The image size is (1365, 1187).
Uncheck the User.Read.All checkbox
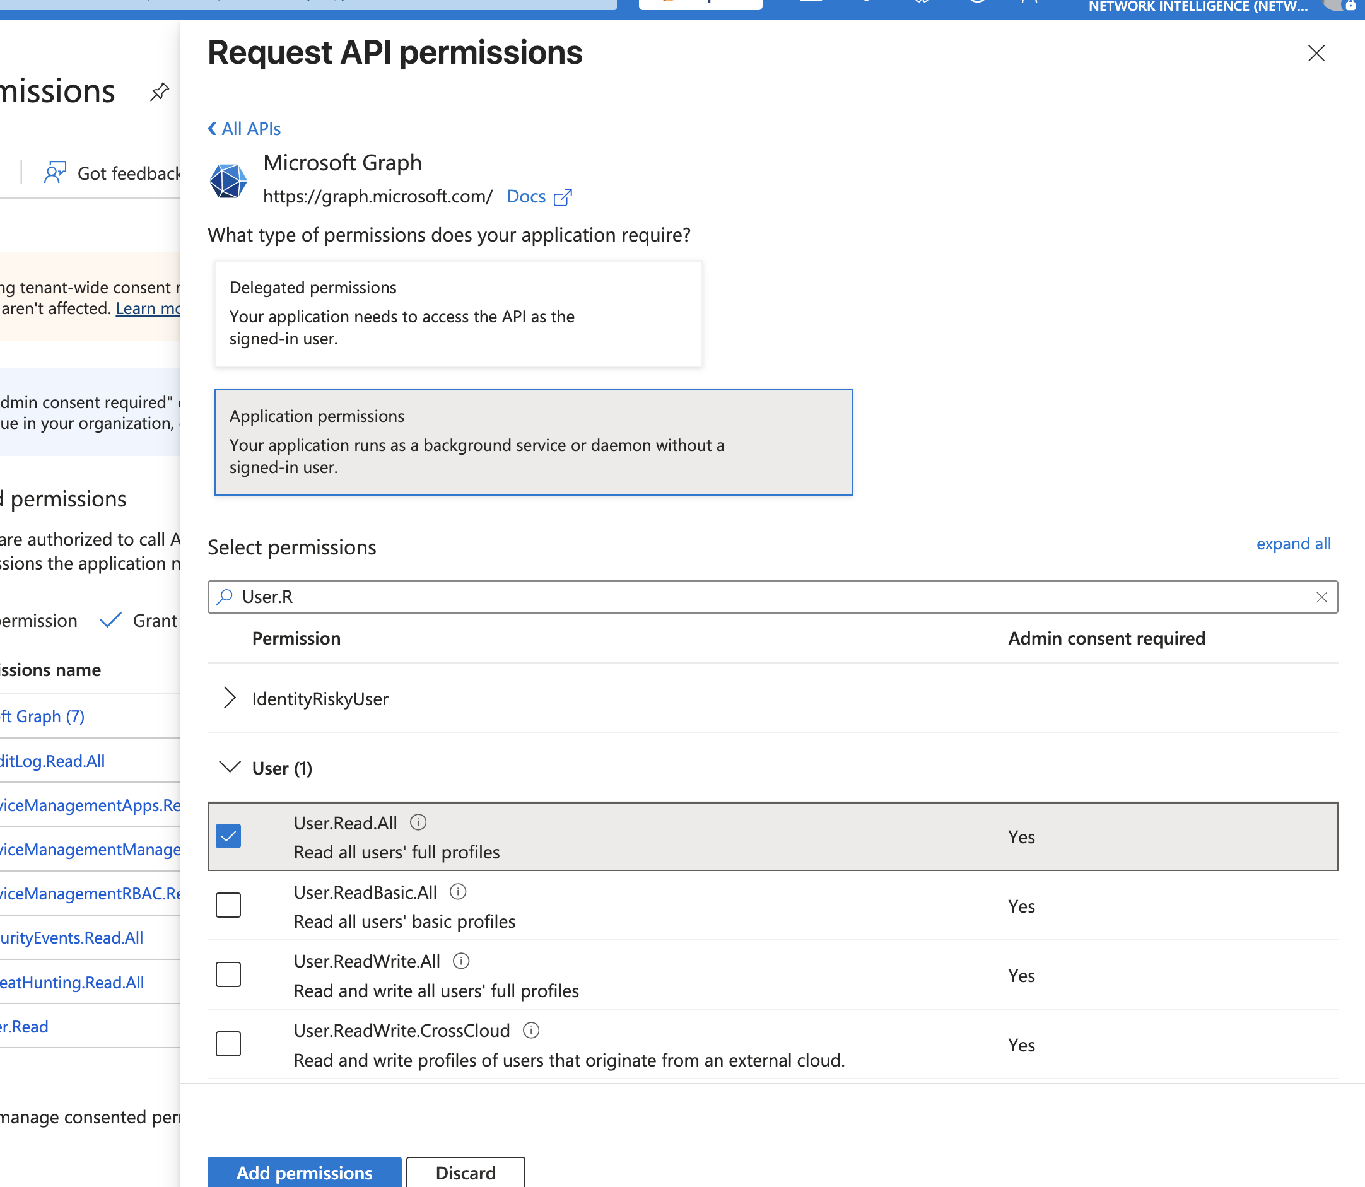click(x=228, y=836)
